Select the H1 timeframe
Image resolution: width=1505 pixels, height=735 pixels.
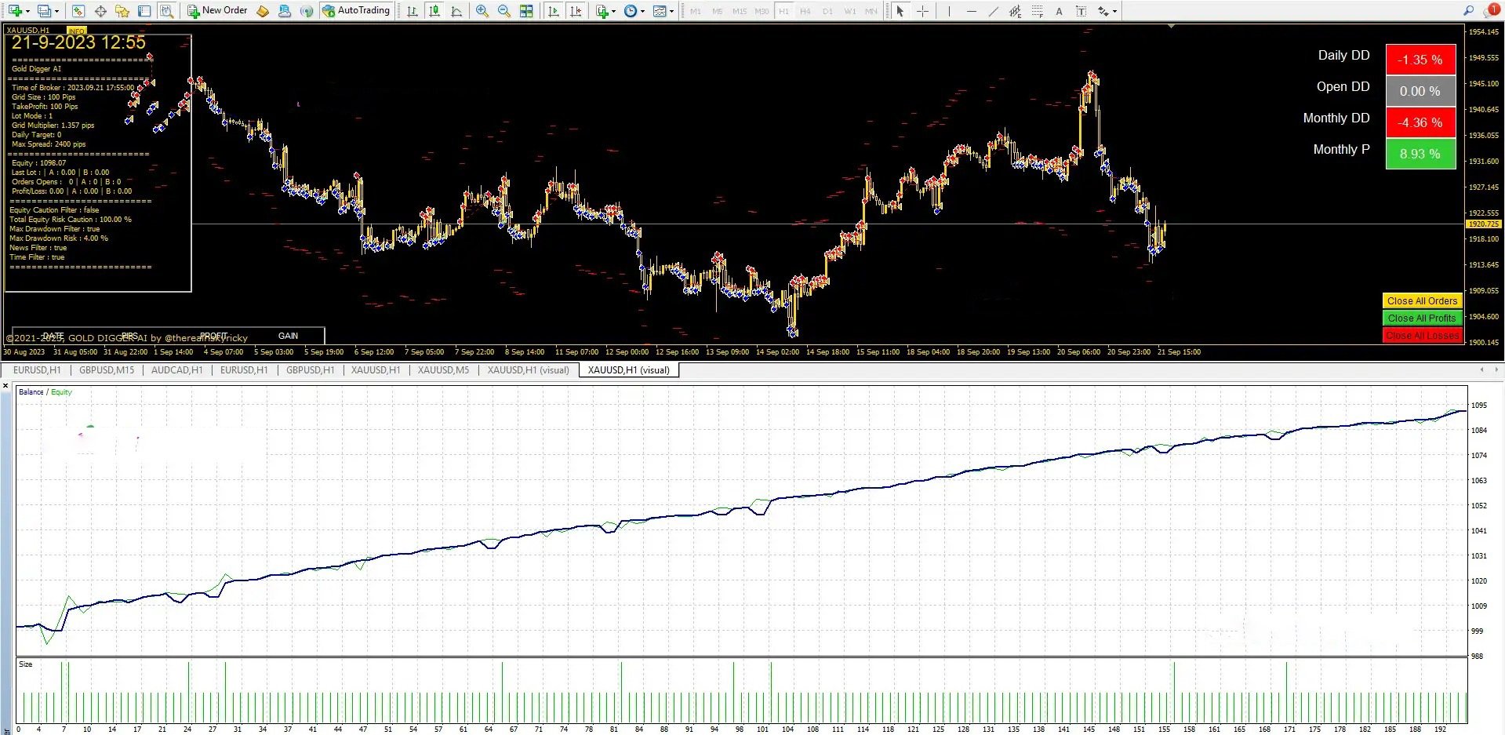[x=783, y=11]
